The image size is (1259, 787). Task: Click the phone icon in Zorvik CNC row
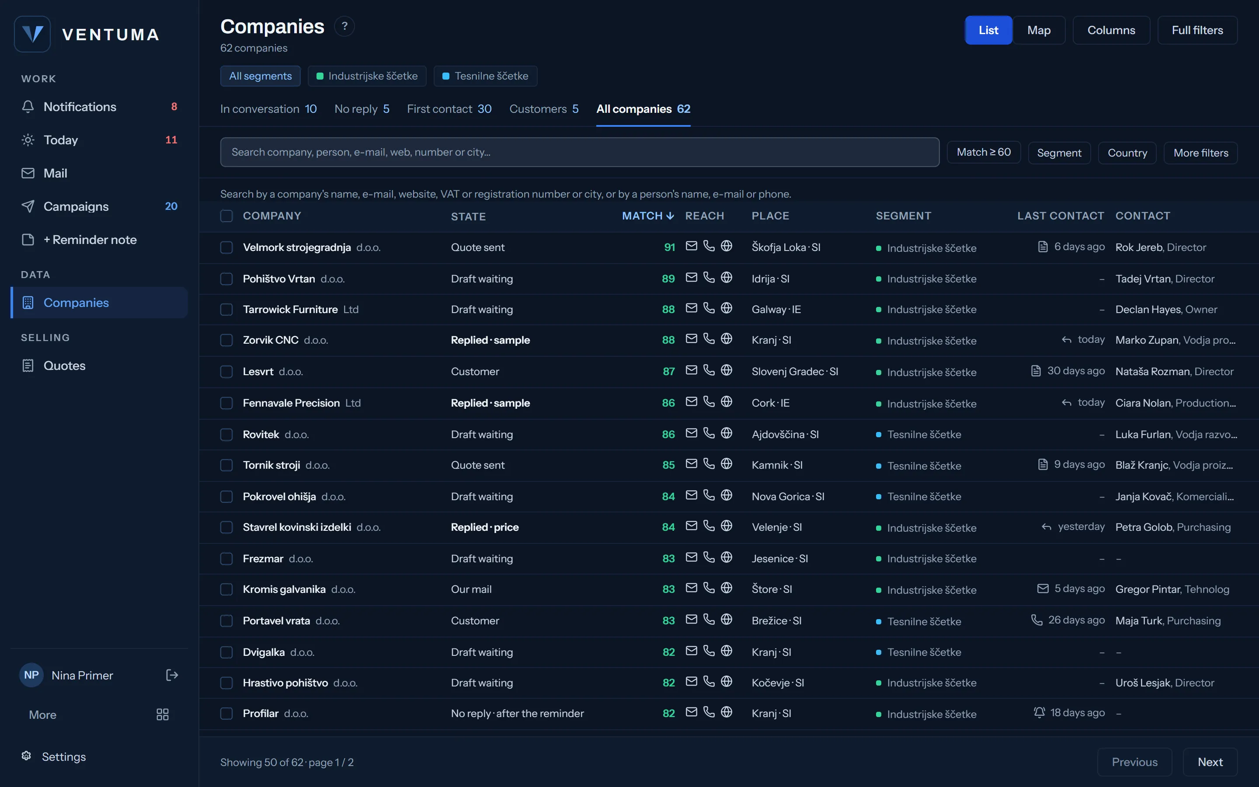click(709, 339)
